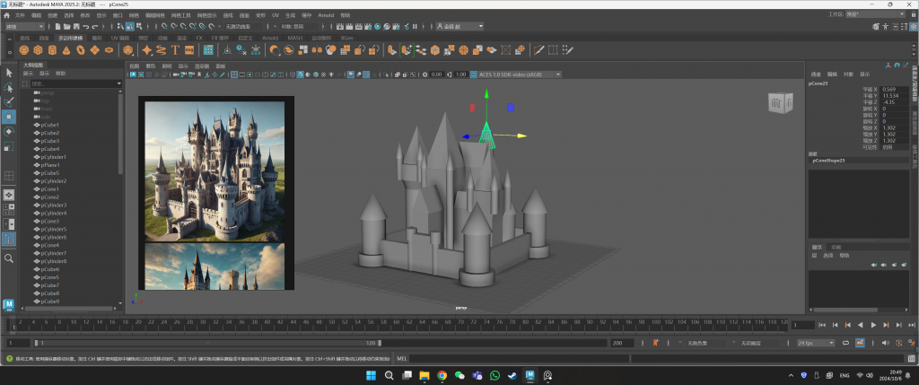This screenshot has height=385, width=919.
Task: Click the Type text tool icon
Action: (175, 50)
